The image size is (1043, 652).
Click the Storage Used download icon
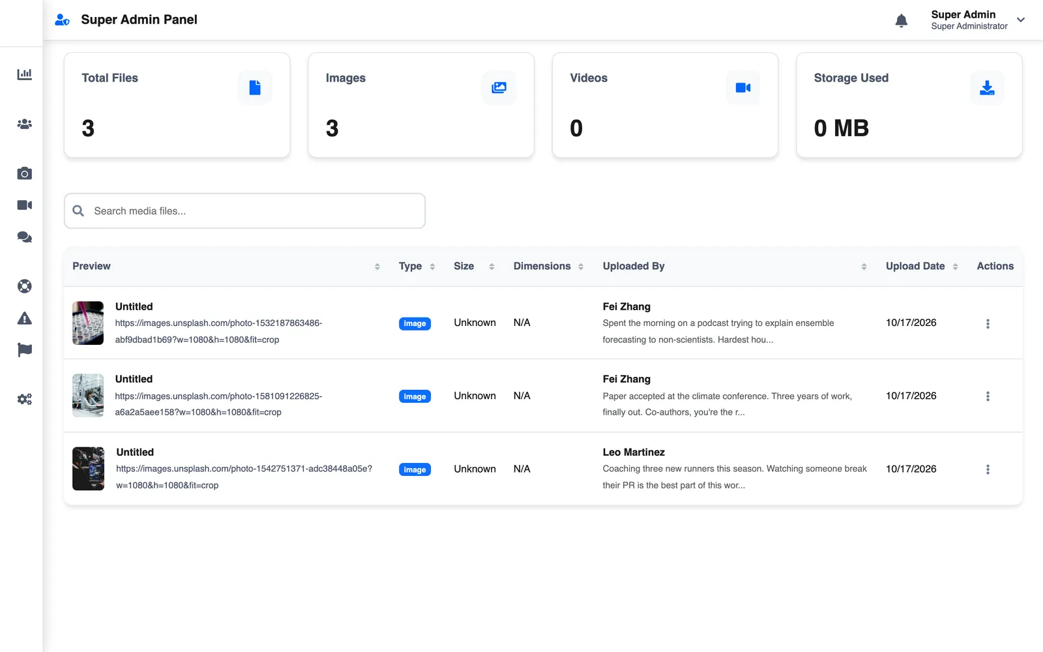point(987,87)
